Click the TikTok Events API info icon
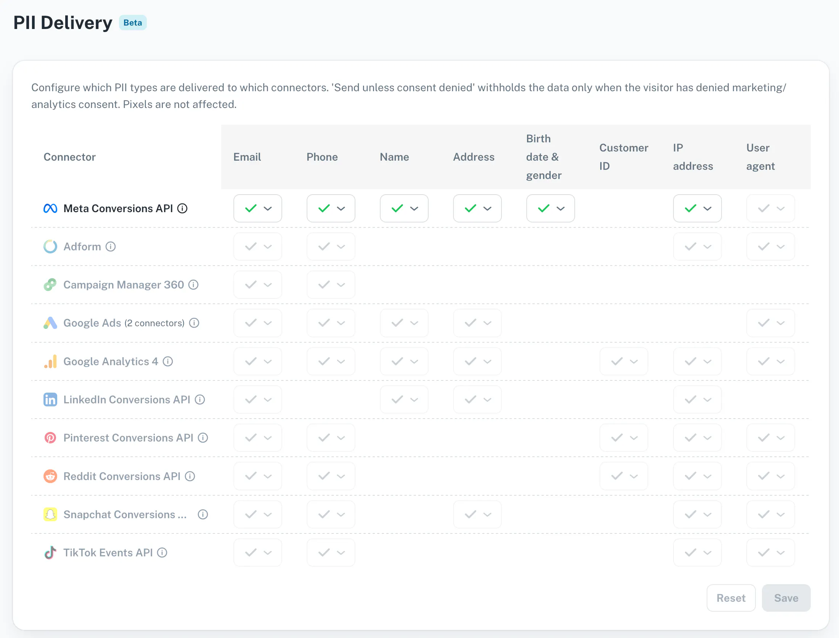 tap(162, 553)
